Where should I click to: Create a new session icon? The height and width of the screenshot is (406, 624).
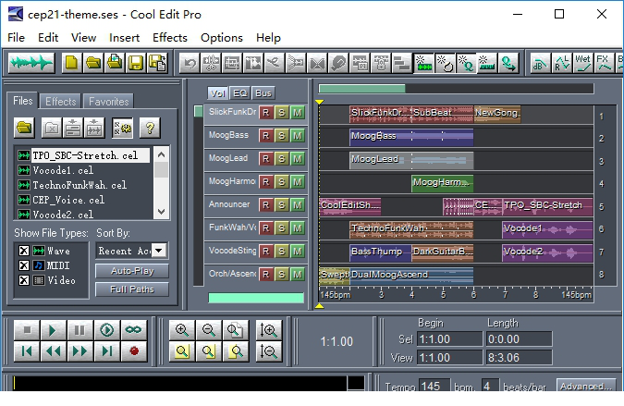coord(71,63)
